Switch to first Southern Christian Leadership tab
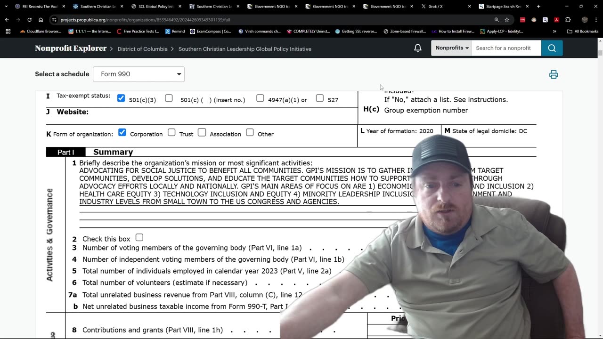603x339 pixels. [x=98, y=7]
